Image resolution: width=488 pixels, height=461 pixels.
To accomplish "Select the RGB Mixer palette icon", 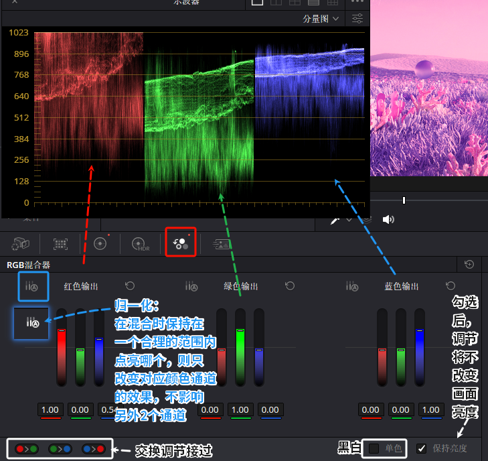I will point(181,244).
